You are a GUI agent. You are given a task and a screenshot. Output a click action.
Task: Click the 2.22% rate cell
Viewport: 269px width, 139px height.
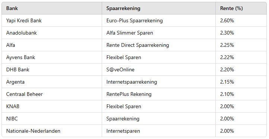(x=241, y=57)
